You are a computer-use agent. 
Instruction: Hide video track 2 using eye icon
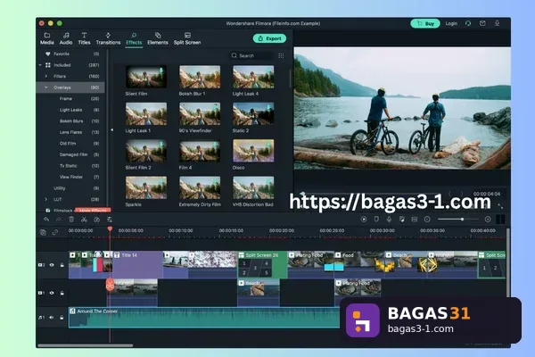pos(52,265)
